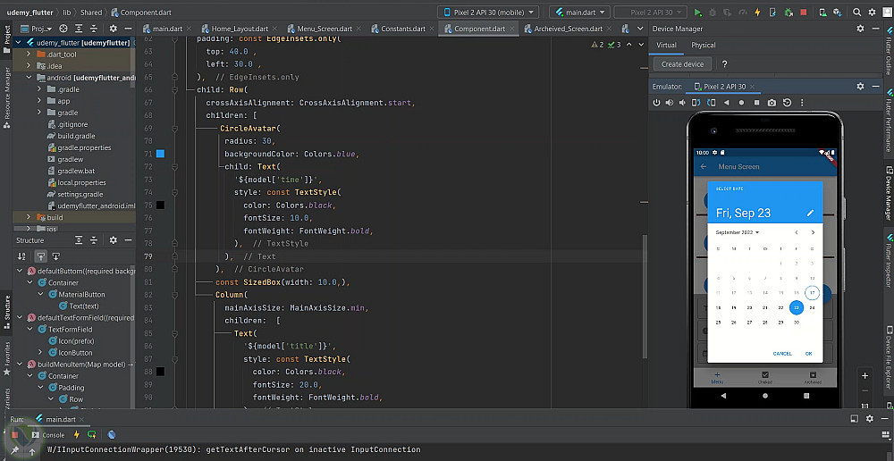The image size is (894, 461).
Task: Select day 24 in the calendar
Action: point(812,307)
